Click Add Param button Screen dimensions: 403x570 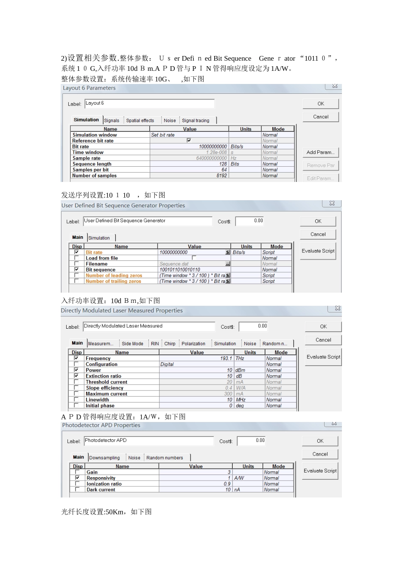point(320,152)
